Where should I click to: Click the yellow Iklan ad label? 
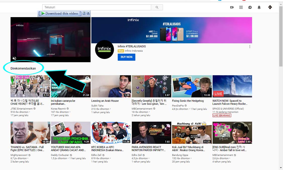click(x=121, y=51)
